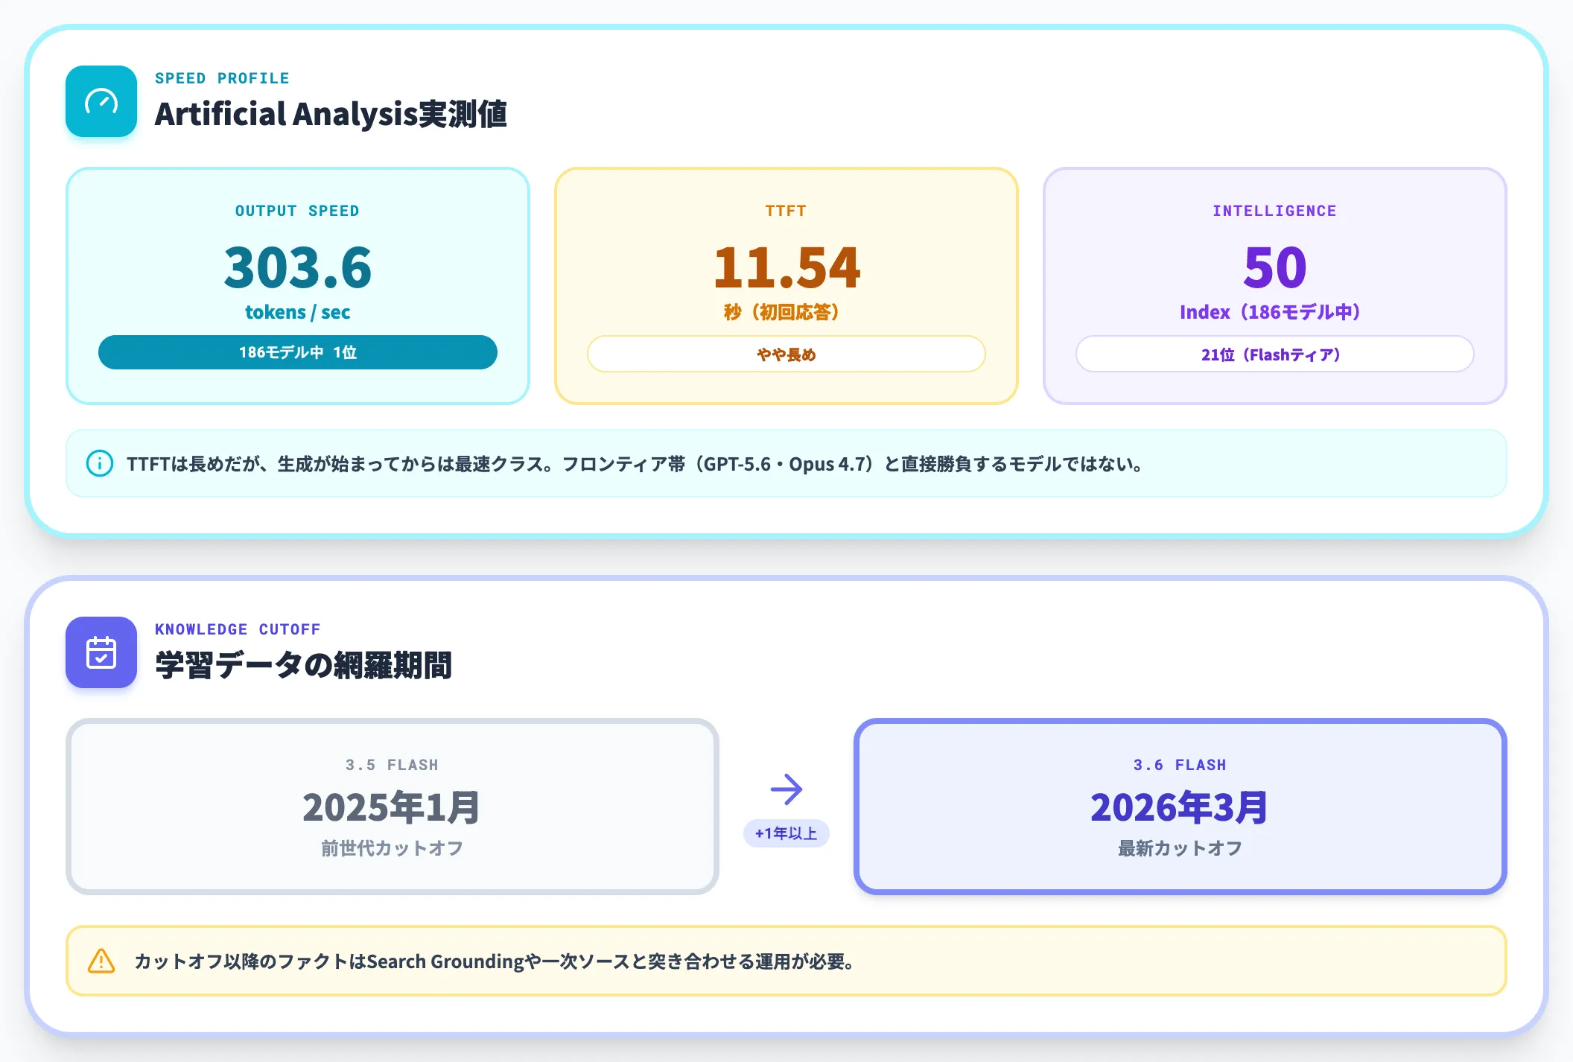Click the 'SPEED PROFILE' section label
1573x1062 pixels.
coord(222,78)
